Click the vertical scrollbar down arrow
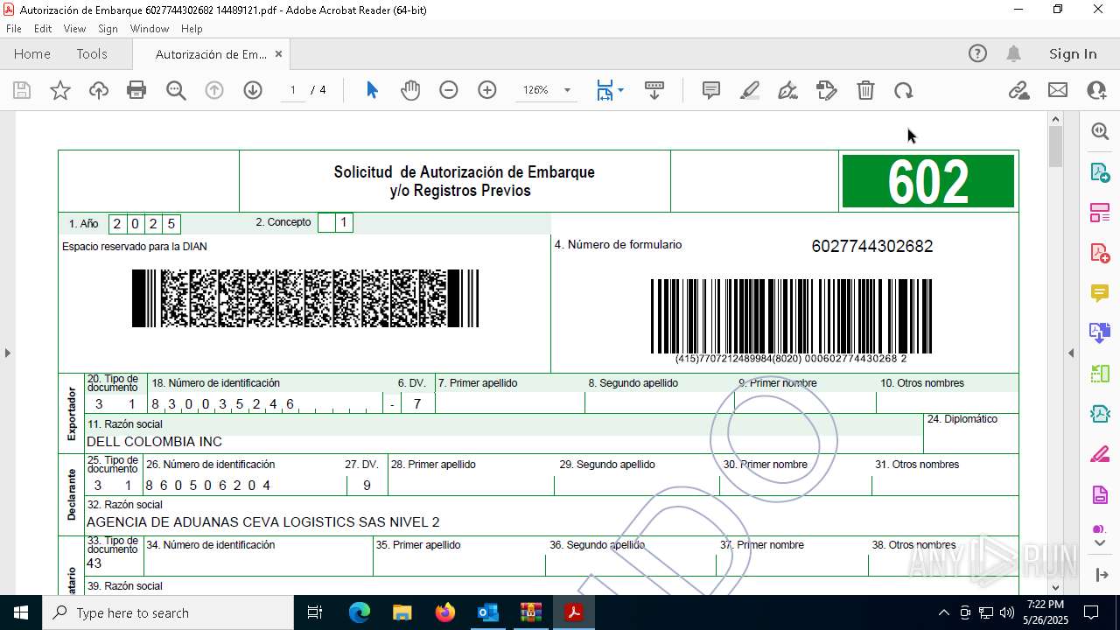The height and width of the screenshot is (630, 1120). pos(1055,587)
